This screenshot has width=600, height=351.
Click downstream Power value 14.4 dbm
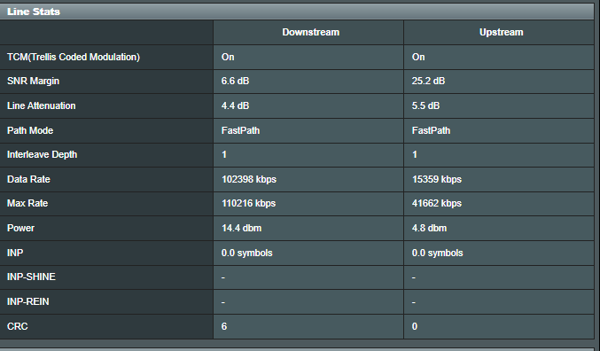tap(241, 228)
